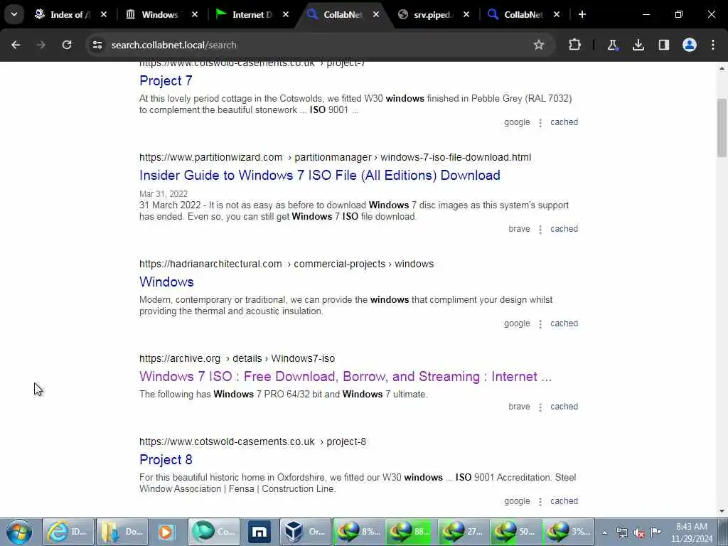This screenshot has height=546, width=728.
Task: Open cached copy of hadrianarchitectural Windows result
Action: point(564,323)
